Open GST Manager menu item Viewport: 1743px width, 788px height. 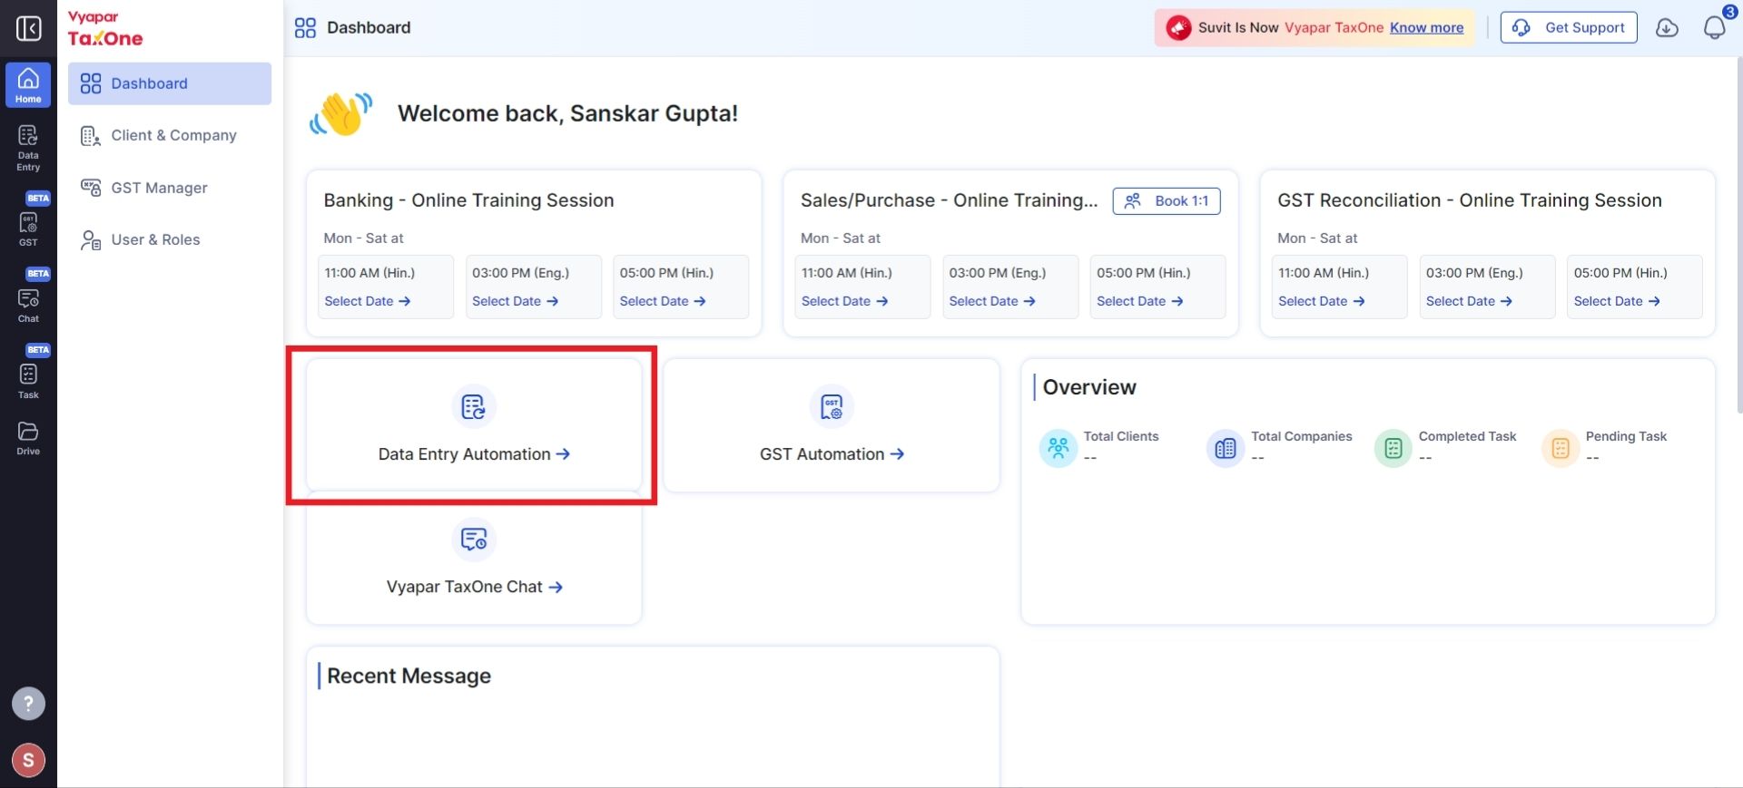(170, 188)
